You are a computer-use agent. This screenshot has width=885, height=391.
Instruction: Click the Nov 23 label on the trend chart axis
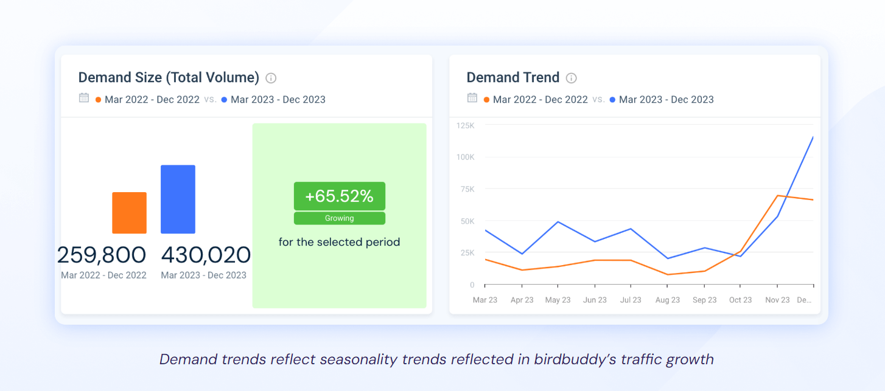click(x=777, y=300)
